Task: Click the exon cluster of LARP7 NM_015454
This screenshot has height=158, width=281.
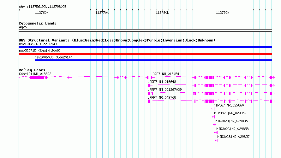Action: 209,77
